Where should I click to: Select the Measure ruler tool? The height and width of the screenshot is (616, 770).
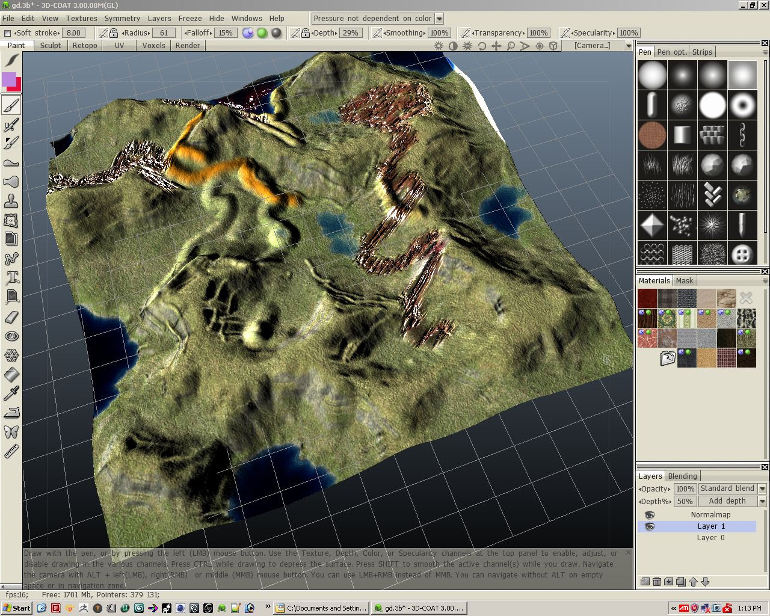tap(11, 451)
